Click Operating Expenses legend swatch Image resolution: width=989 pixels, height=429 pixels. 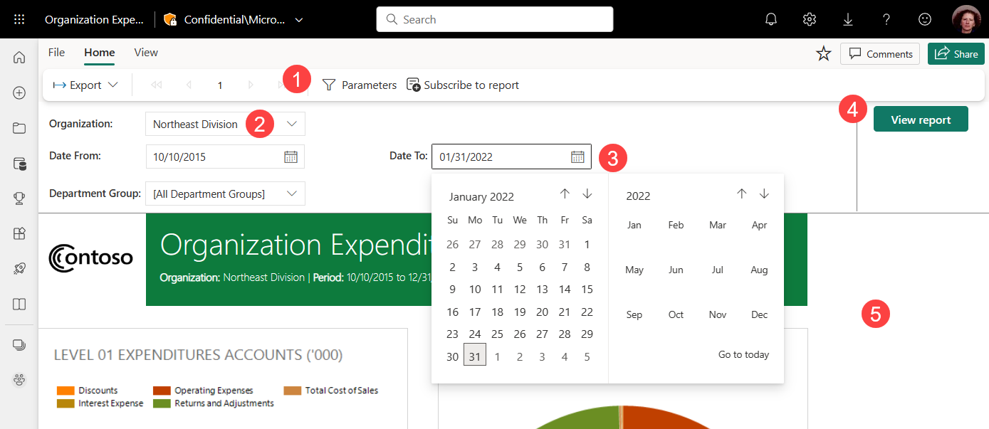pos(162,391)
